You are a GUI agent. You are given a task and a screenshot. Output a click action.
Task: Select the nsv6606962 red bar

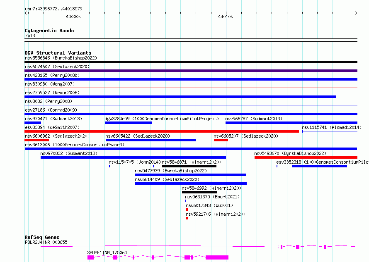(37, 140)
